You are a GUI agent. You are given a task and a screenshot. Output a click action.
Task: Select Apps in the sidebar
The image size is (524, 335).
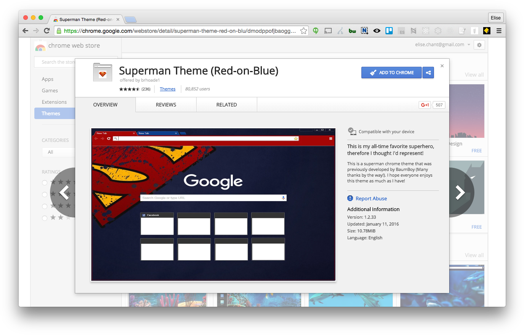click(x=48, y=79)
